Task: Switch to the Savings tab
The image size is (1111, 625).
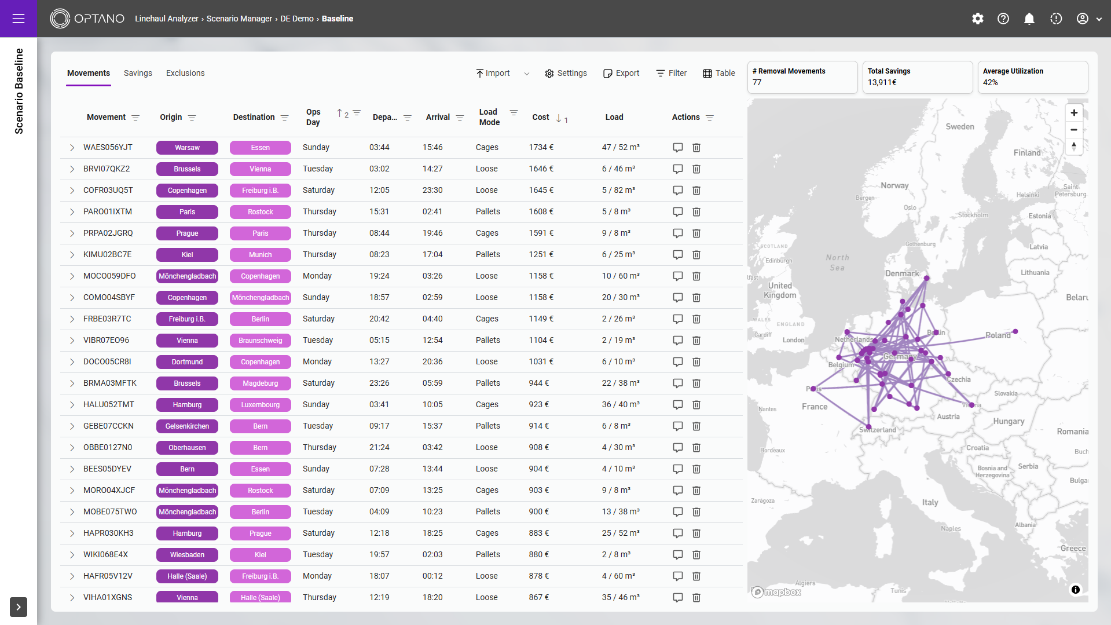Action: coord(138,73)
